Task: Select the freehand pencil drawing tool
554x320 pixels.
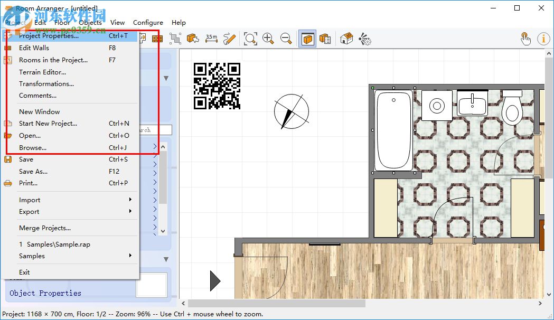Action: (x=229, y=39)
